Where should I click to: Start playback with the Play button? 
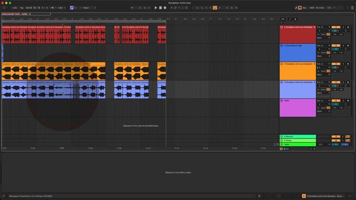click(x=156, y=8)
